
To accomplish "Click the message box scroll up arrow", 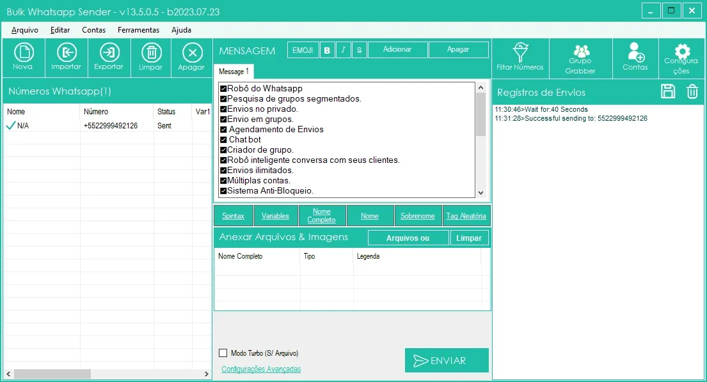I will (x=481, y=88).
